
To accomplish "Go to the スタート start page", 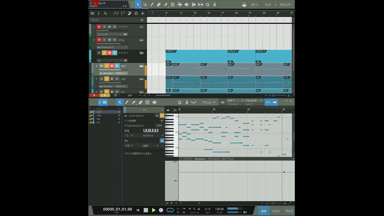I will (x=254, y=5).
